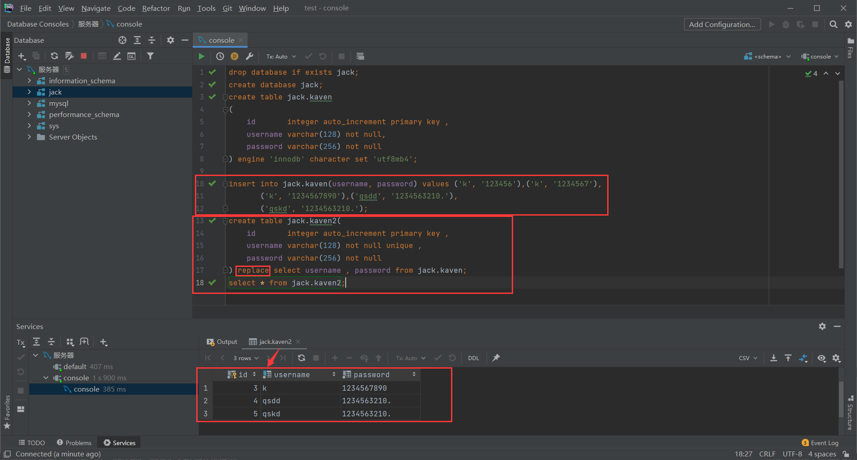Click the select-opened-file target icon in the Database header
Image resolution: width=857 pixels, height=460 pixels.
click(122, 40)
